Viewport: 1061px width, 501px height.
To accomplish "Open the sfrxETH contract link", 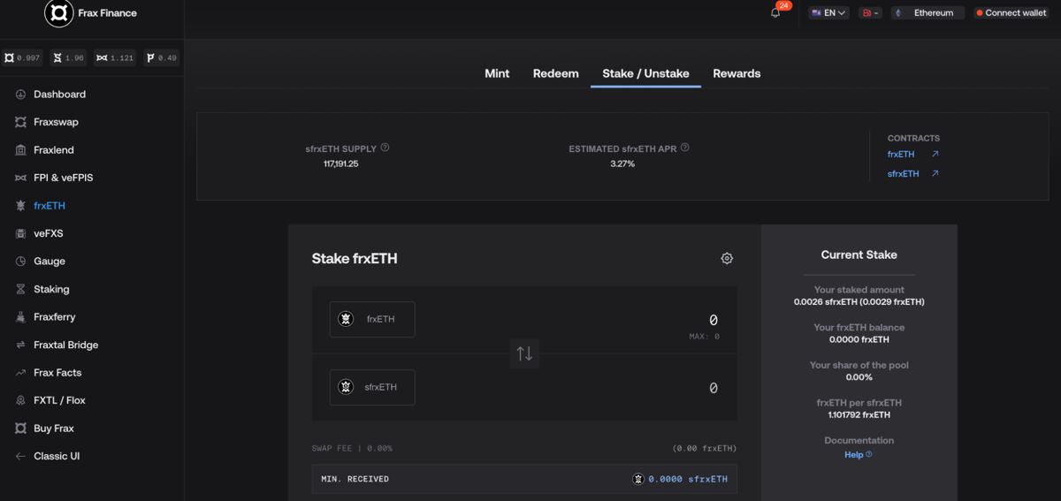I will point(904,173).
